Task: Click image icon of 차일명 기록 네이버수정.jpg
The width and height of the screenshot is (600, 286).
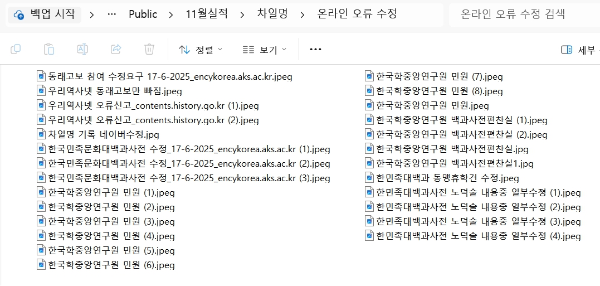Action: tap(41, 134)
